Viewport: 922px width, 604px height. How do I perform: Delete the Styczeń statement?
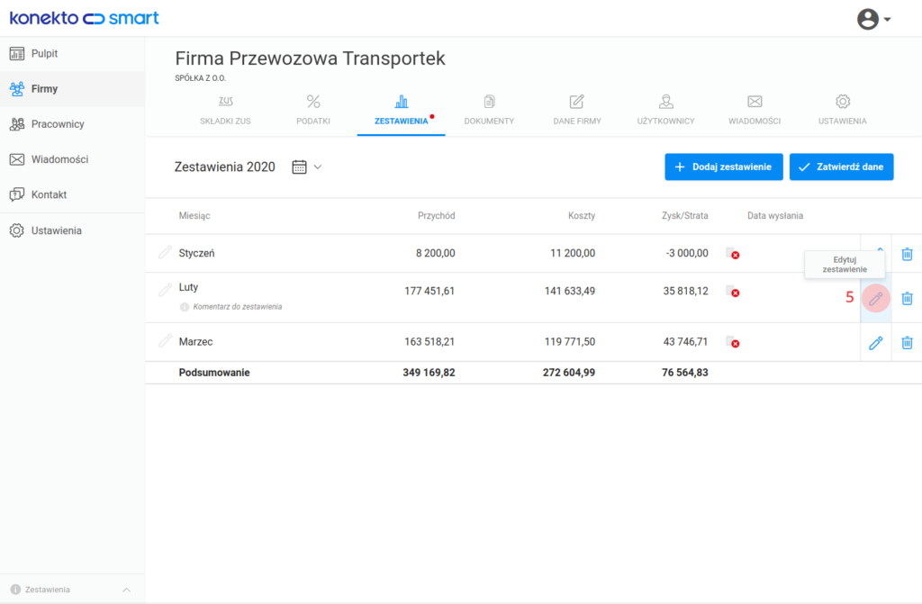pos(908,254)
